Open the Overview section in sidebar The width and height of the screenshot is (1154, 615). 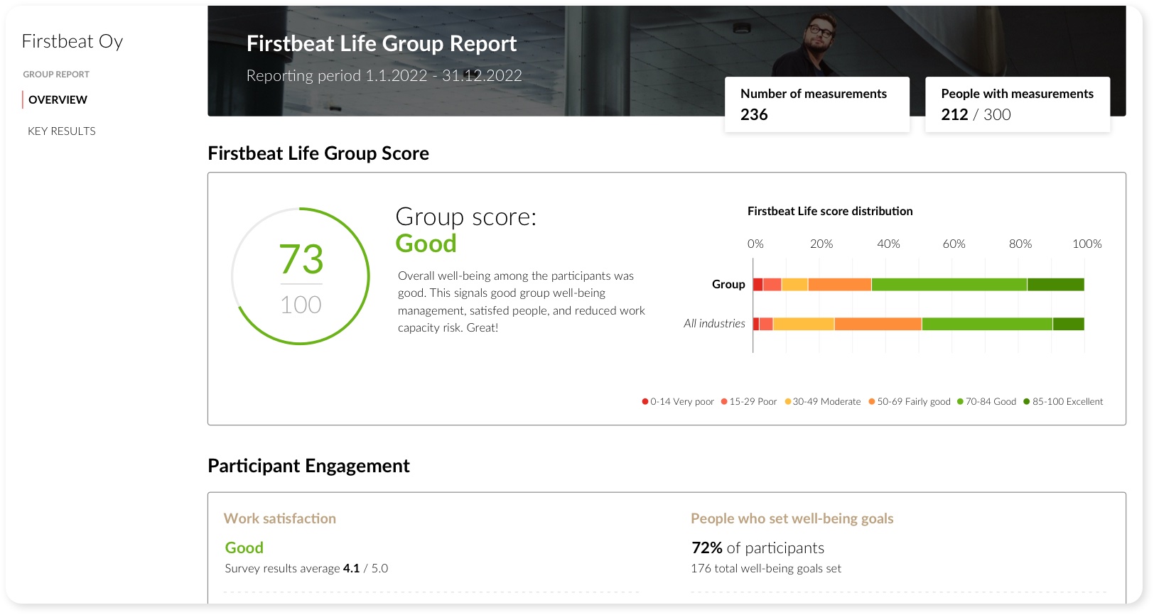pos(58,99)
